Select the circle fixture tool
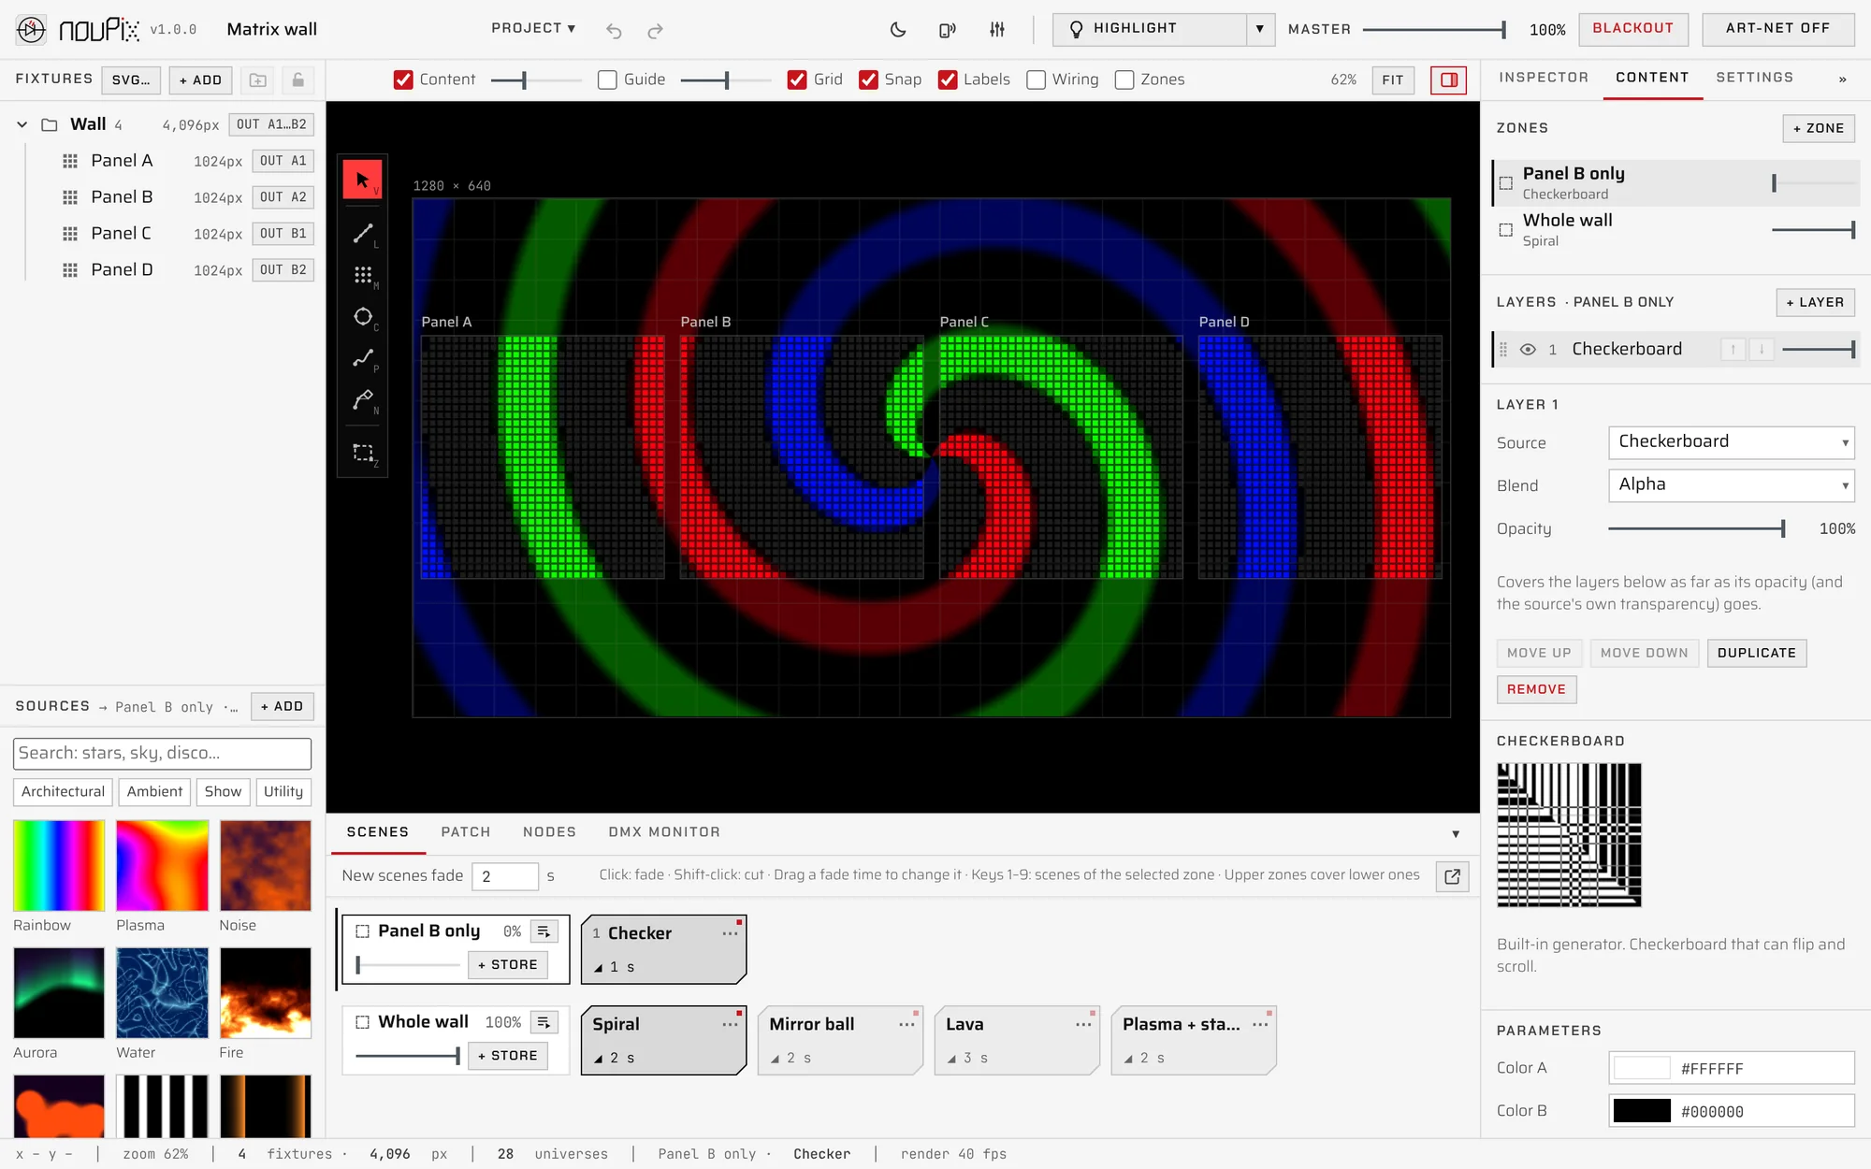 pos(363,317)
